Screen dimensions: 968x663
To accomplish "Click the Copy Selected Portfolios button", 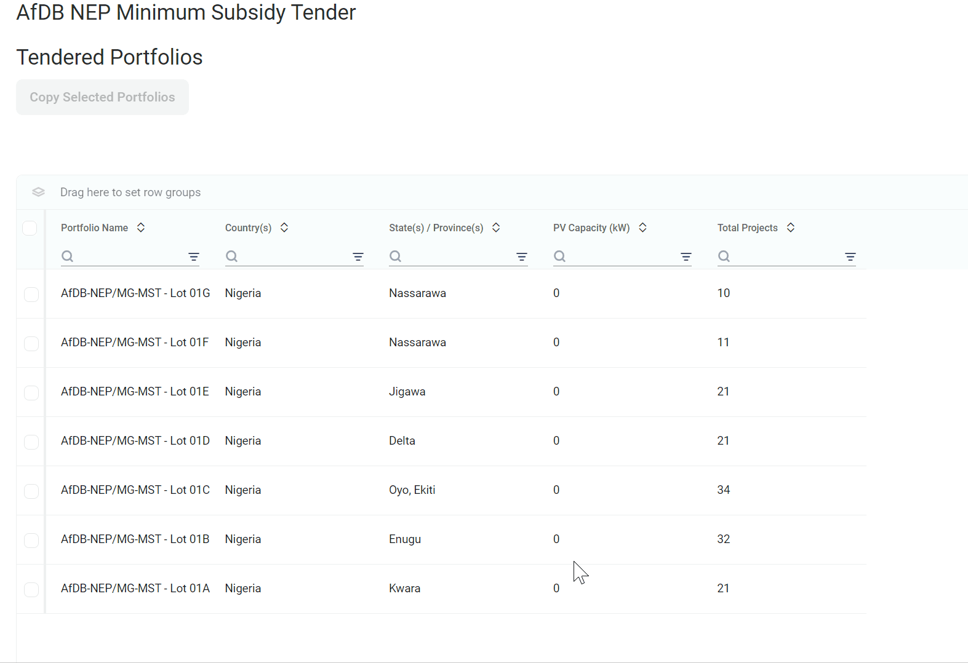I will pos(102,97).
